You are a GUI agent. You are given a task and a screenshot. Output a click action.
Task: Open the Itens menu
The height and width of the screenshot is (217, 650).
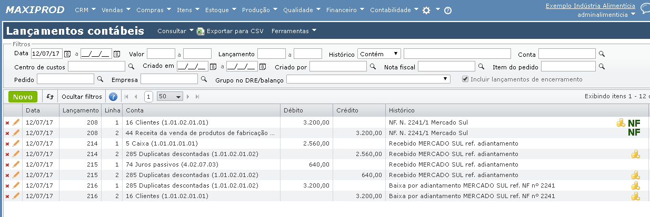187,10
